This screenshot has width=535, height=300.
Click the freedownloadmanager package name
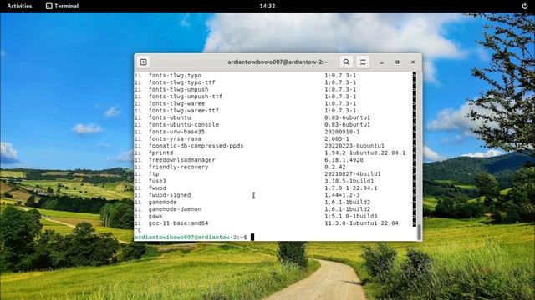[182, 160]
